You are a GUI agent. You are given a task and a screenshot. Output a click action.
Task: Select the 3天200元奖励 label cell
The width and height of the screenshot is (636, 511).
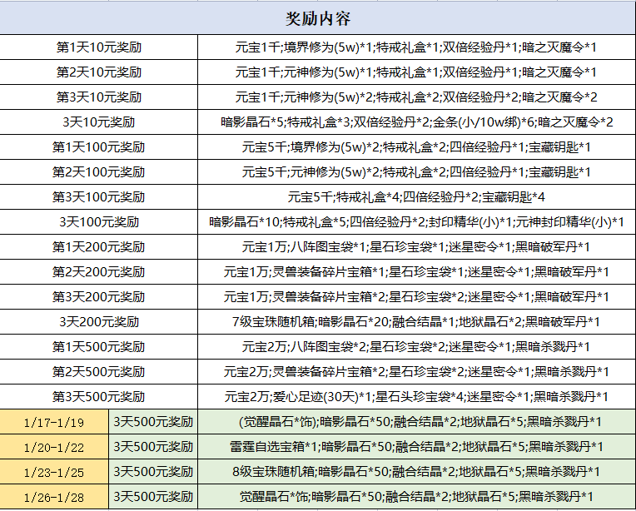tap(99, 321)
